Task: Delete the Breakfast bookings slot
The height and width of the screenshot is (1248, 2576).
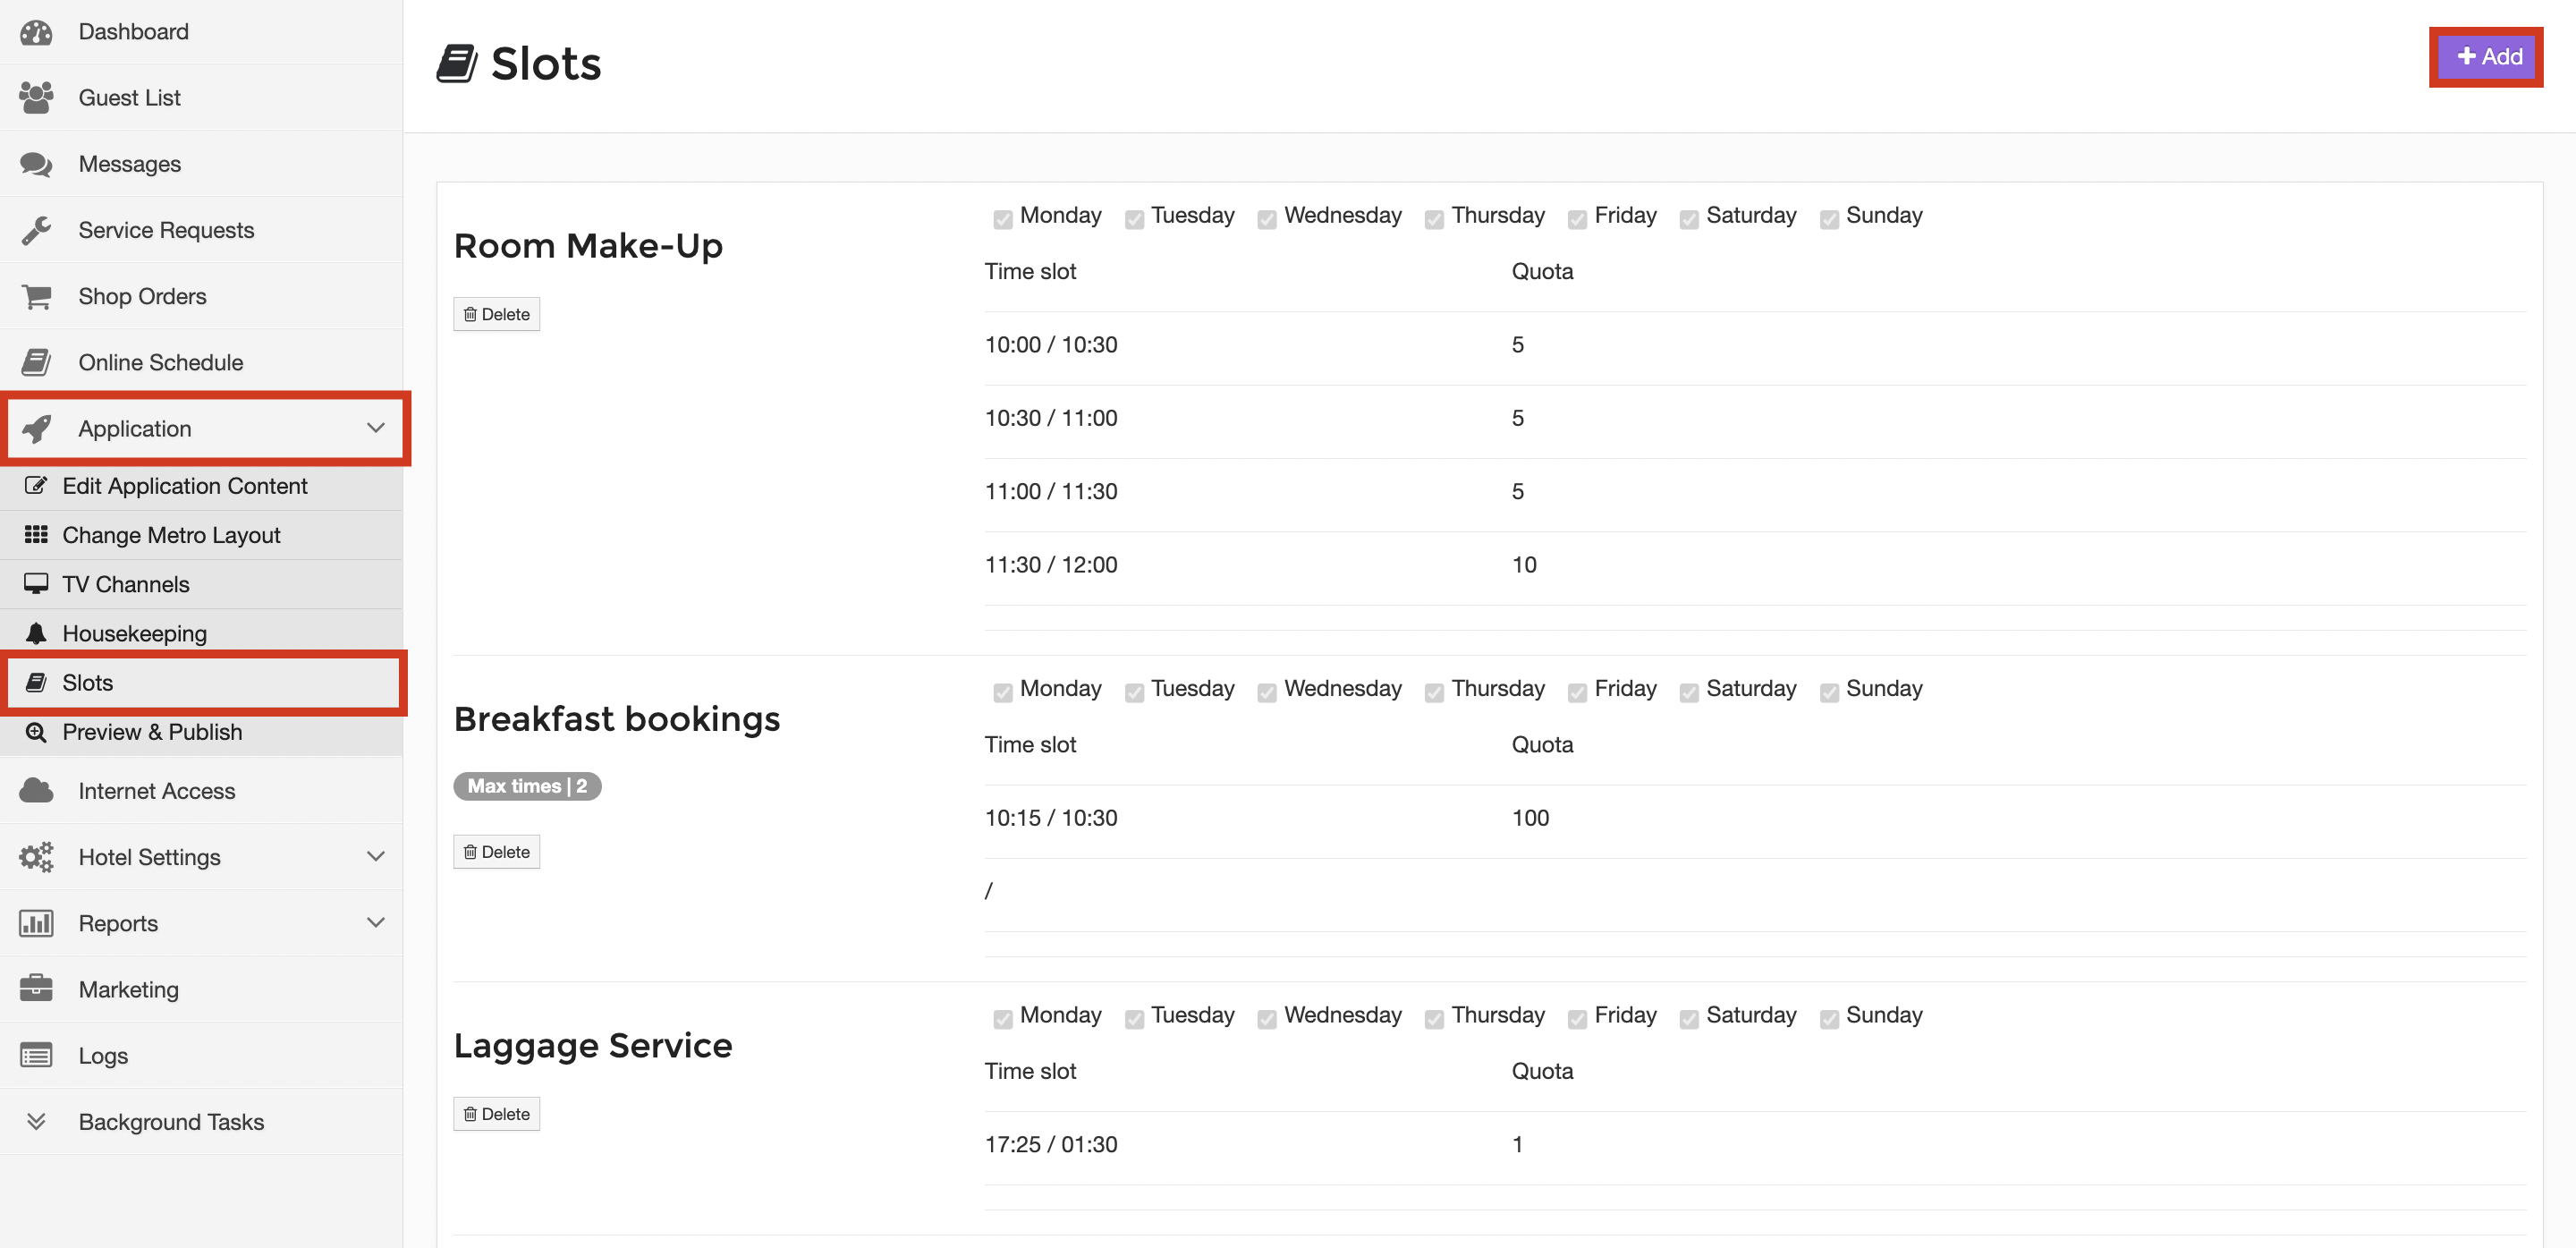Action: point(496,852)
